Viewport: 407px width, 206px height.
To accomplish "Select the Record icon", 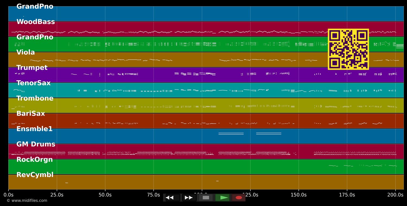I will click(x=238, y=197).
